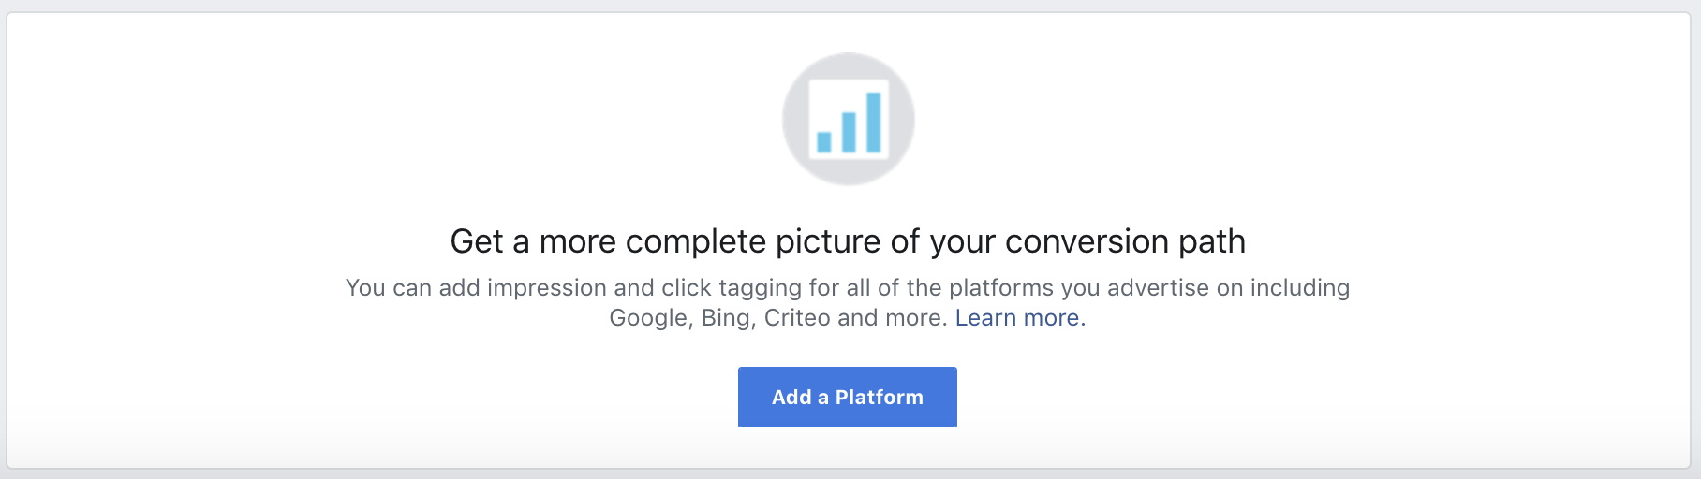Click the conversion path heading
This screenshot has height=479, width=1701.
click(848, 241)
